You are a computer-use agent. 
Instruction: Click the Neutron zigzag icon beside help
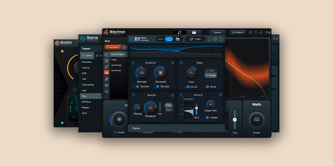tap(261, 33)
